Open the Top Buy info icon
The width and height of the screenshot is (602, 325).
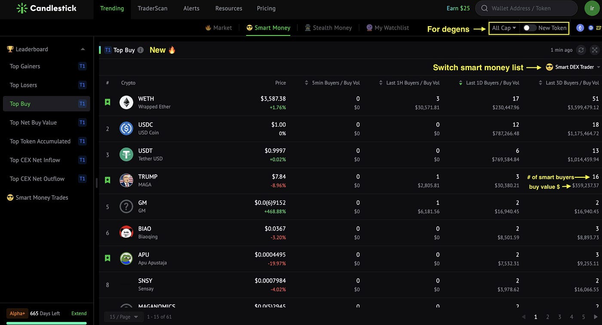click(x=141, y=50)
